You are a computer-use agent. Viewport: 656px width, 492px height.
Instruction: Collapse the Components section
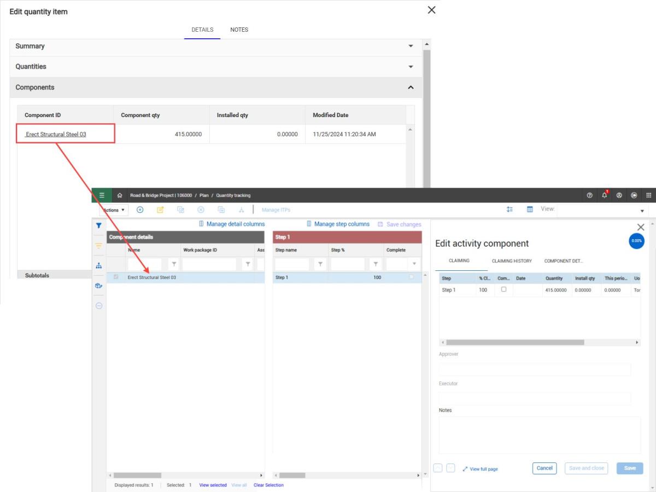click(411, 88)
